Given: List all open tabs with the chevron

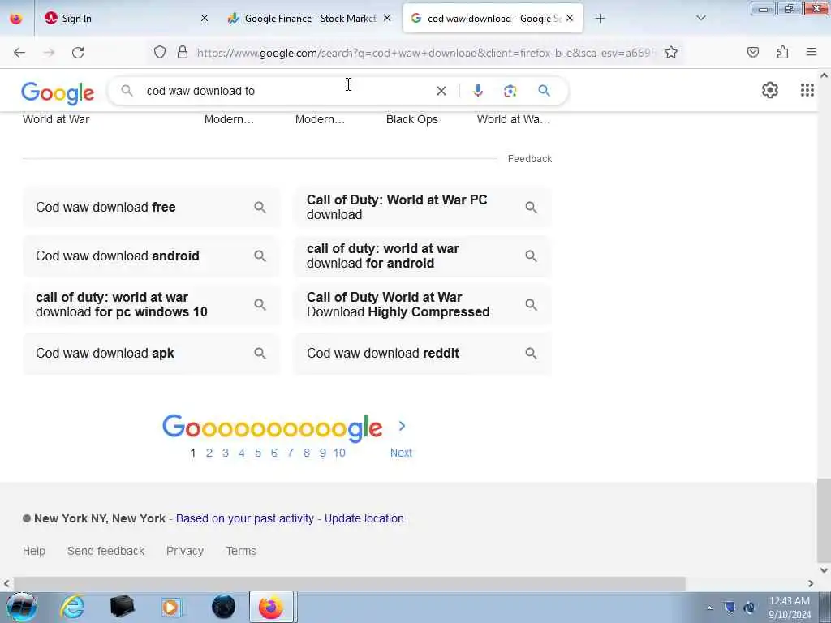Looking at the screenshot, I should pyautogui.click(x=700, y=18).
